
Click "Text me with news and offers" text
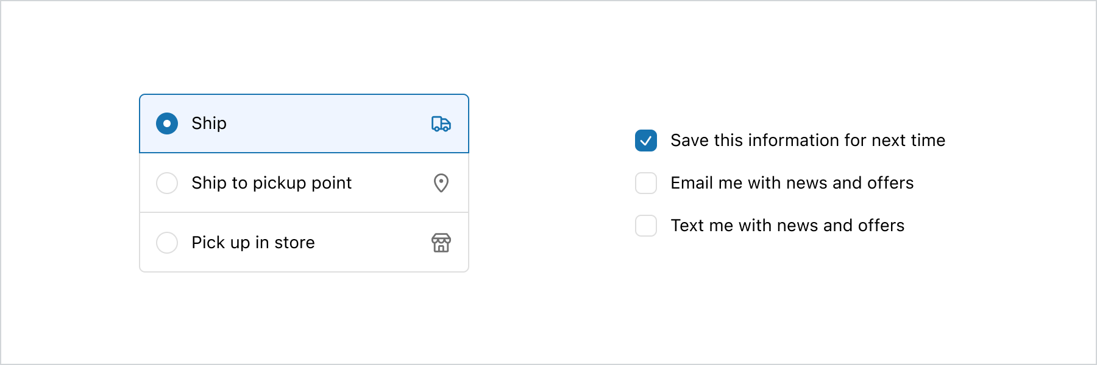click(787, 226)
